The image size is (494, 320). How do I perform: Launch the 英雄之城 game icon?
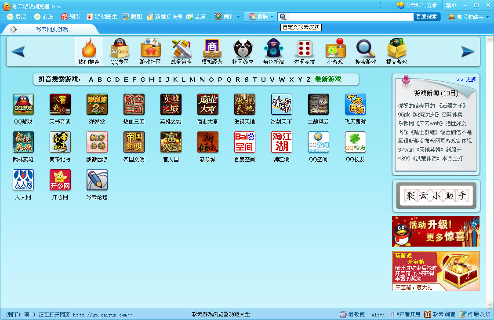click(x=171, y=104)
